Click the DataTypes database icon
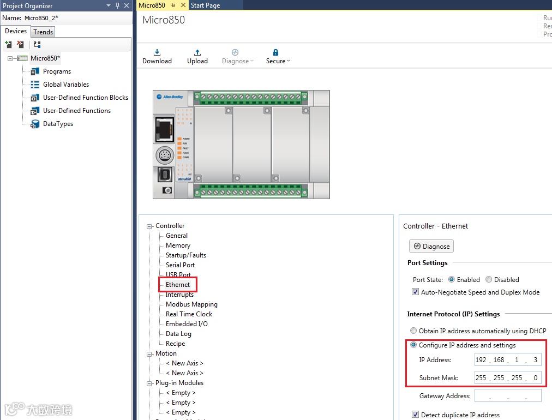552x420 pixels. pos(35,124)
